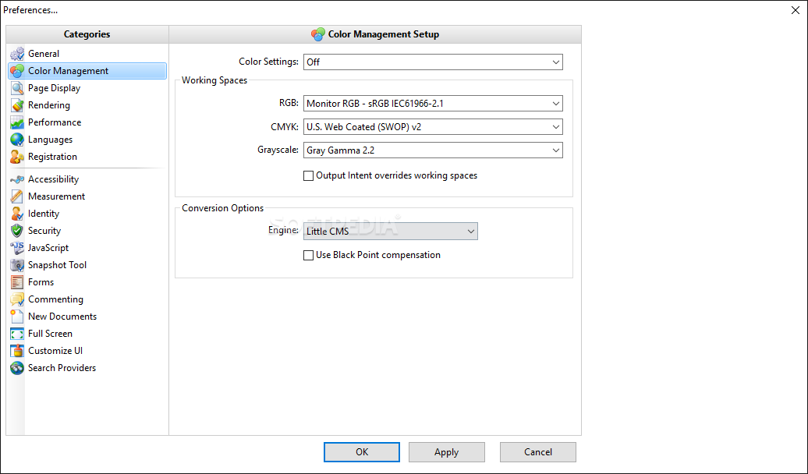The width and height of the screenshot is (808, 474).
Task: Click the General gears icon
Action: click(x=17, y=54)
